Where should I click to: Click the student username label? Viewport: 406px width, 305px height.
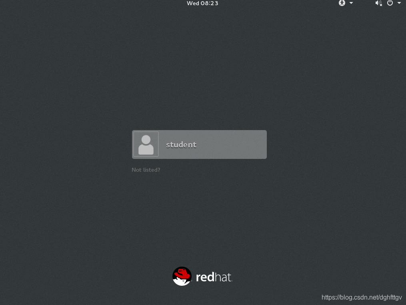pyautogui.click(x=181, y=144)
